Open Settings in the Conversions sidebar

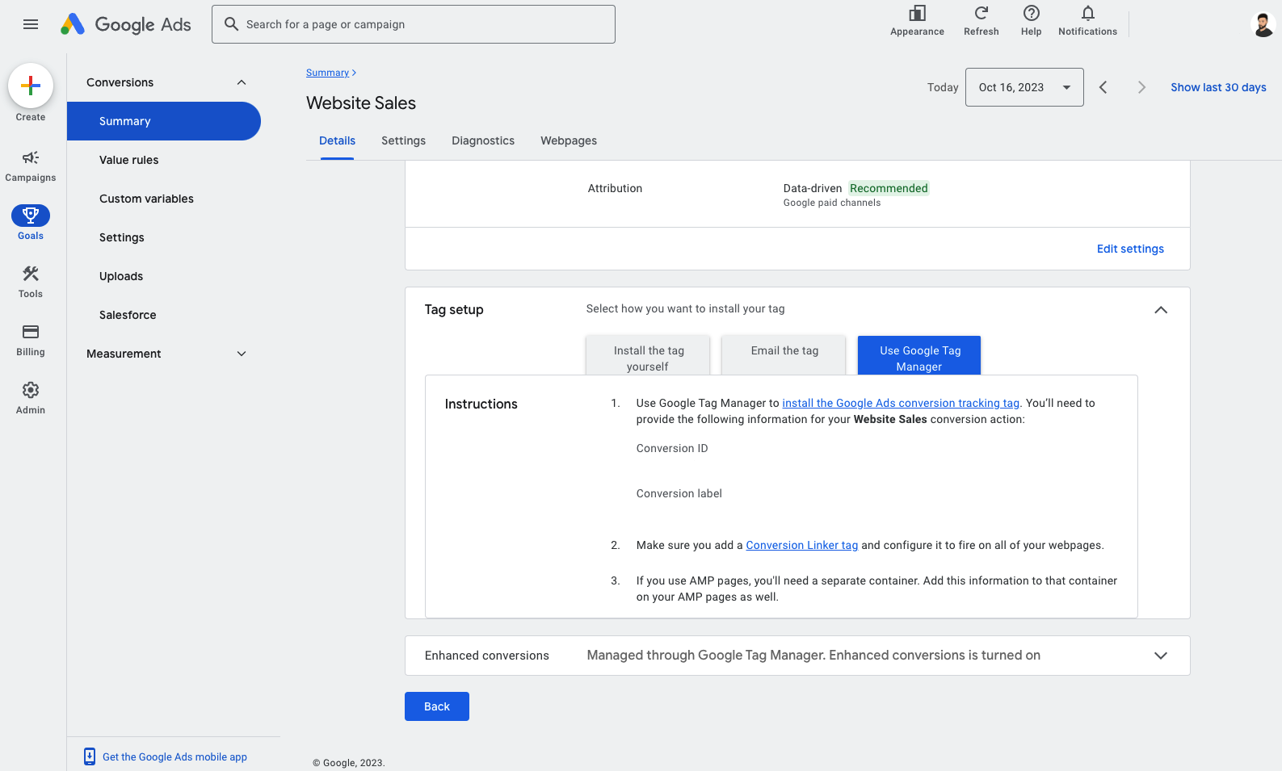(164, 237)
